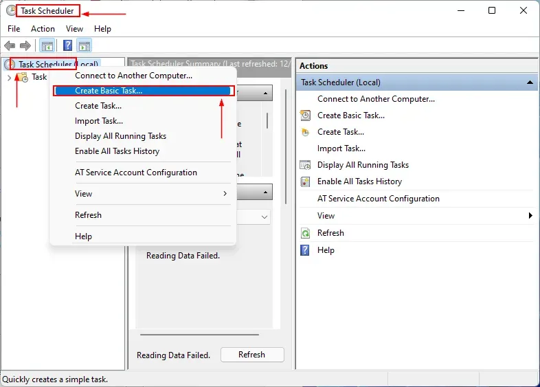Toggle the Show/Hide Action Pane toolbar icon
This screenshot has width=540, height=387.
[x=85, y=46]
